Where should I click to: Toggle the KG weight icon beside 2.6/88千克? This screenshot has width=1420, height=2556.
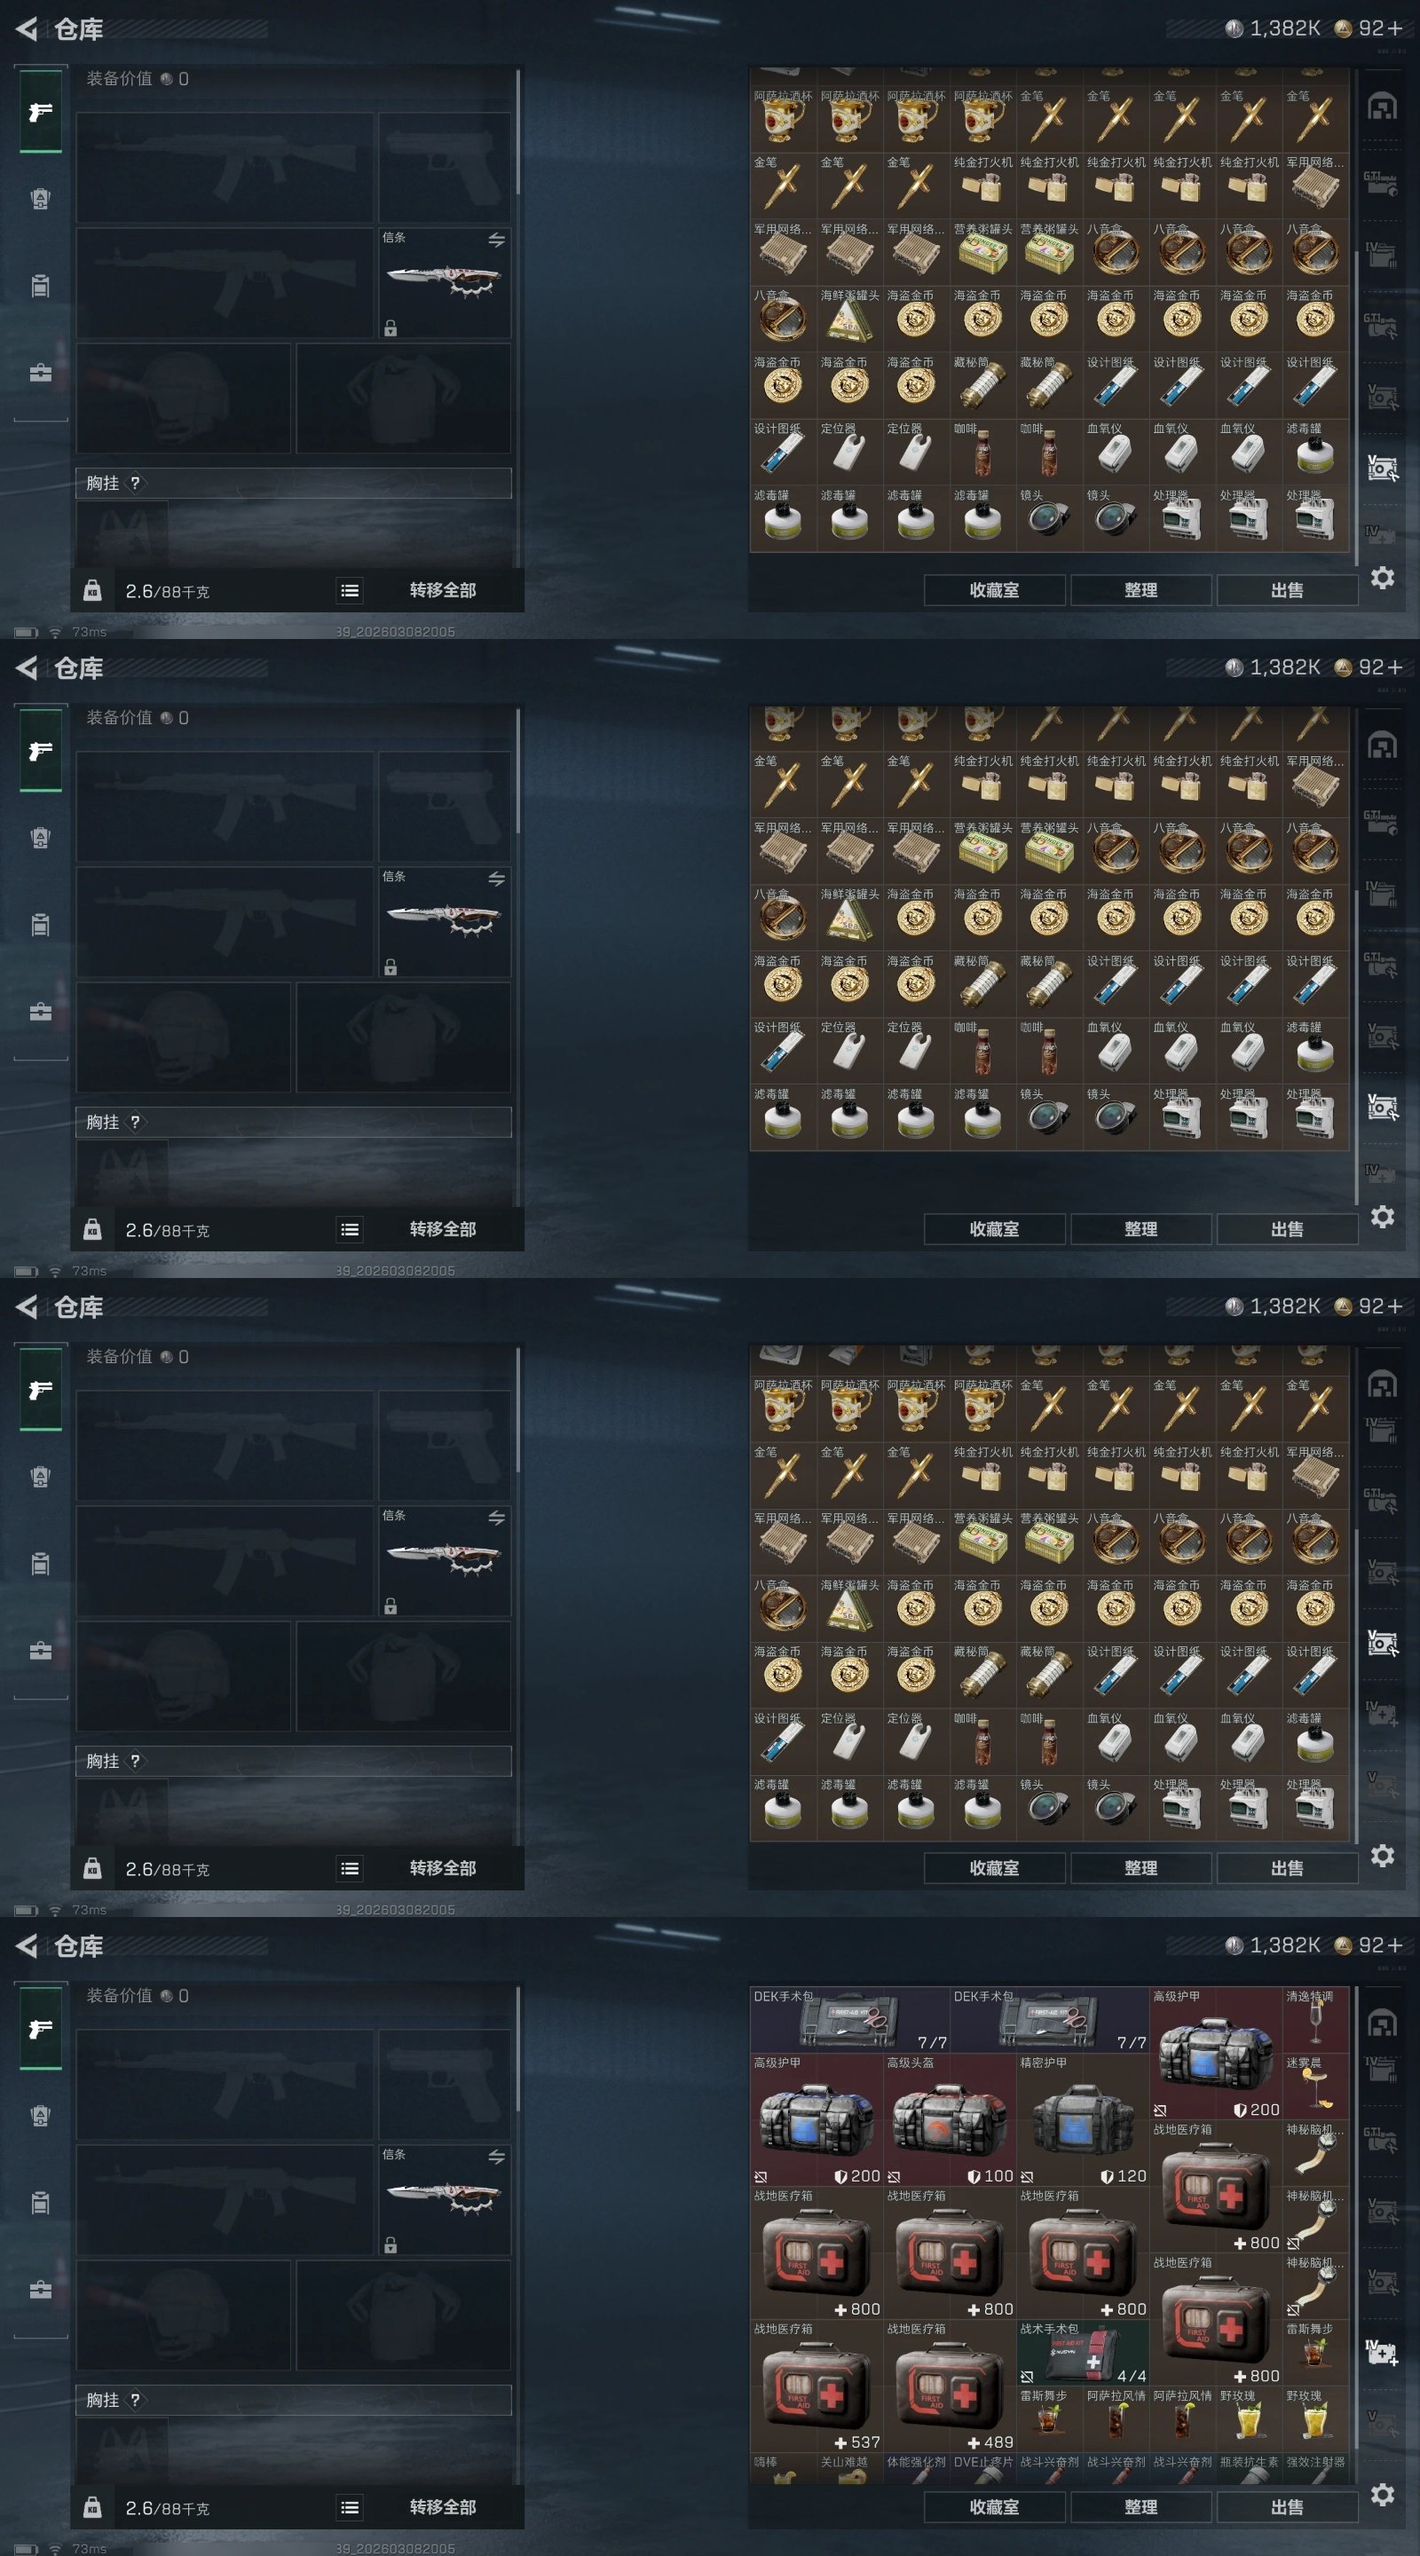92,2507
